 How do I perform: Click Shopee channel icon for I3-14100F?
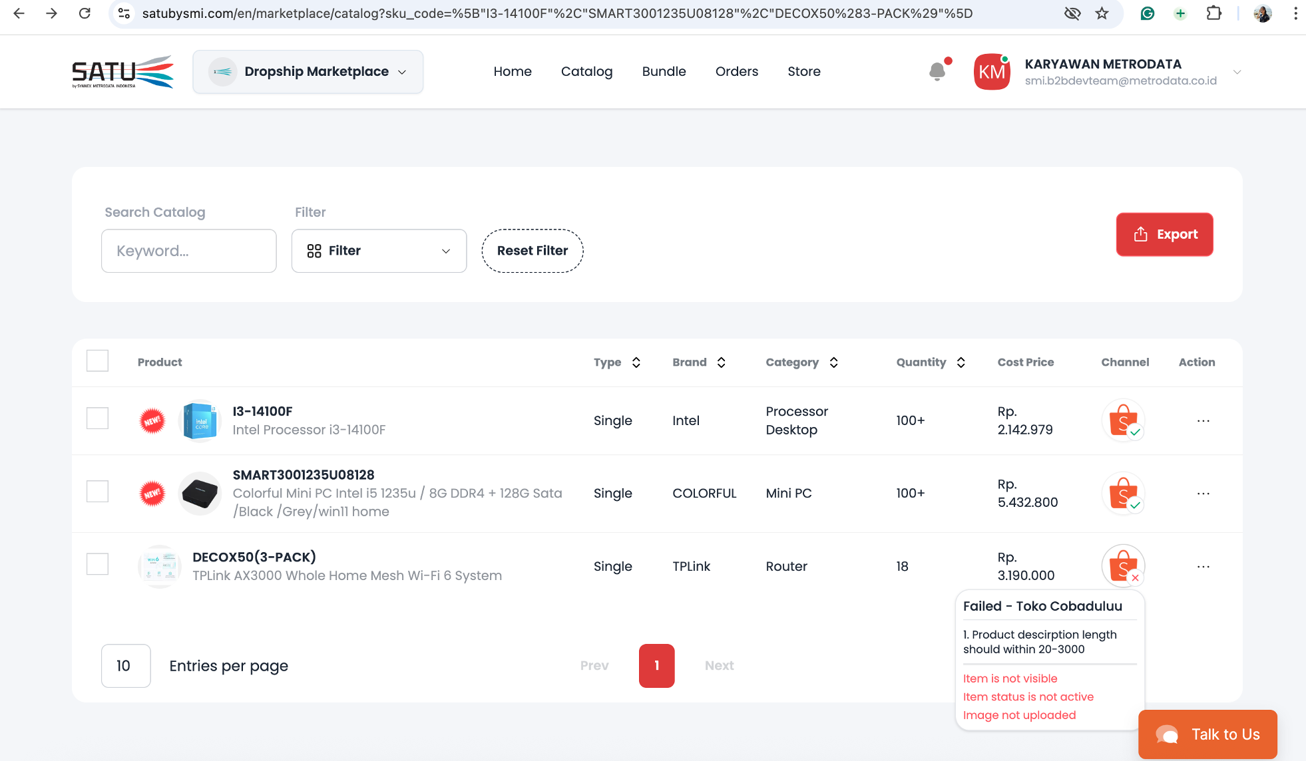click(1123, 420)
